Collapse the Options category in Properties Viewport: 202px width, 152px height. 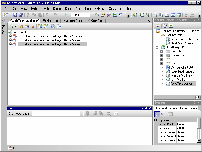pos(156,120)
